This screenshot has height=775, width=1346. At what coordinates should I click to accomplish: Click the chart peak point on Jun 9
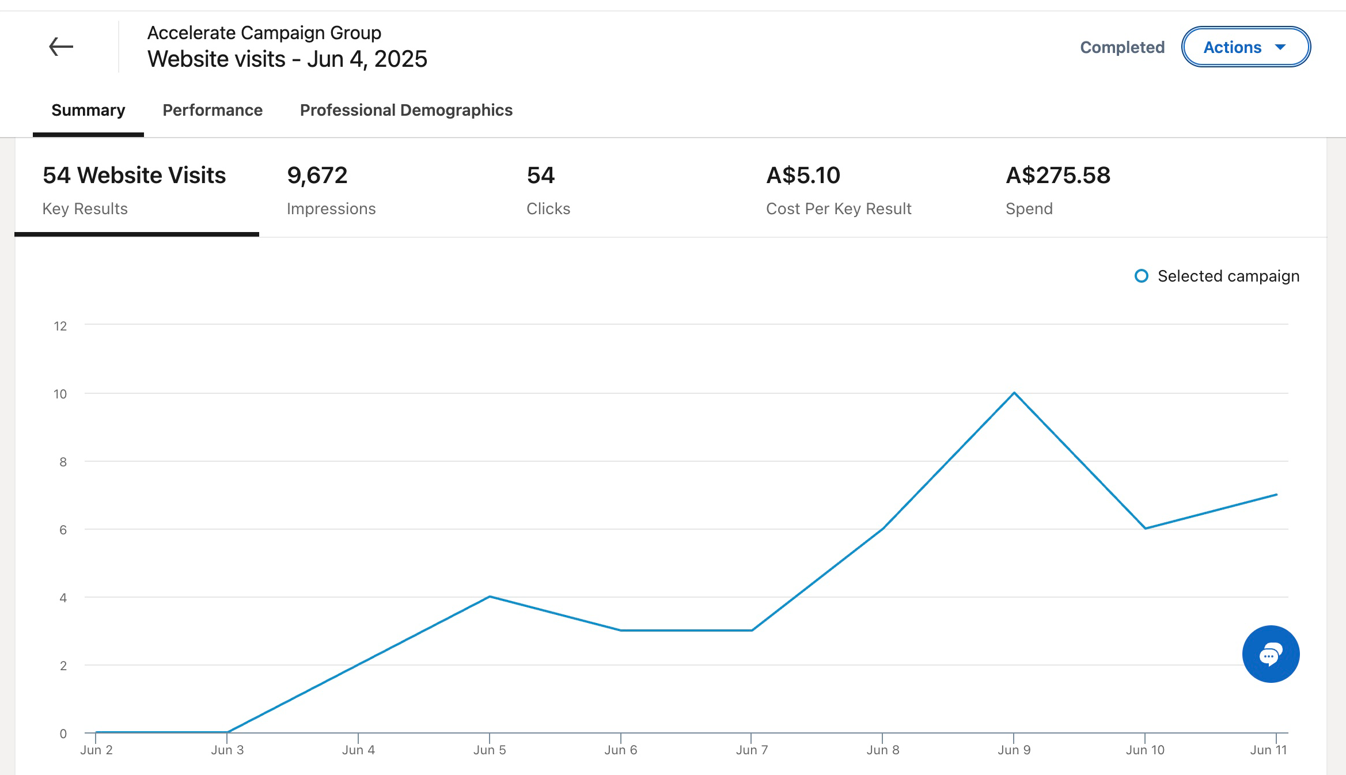pyautogui.click(x=1015, y=392)
